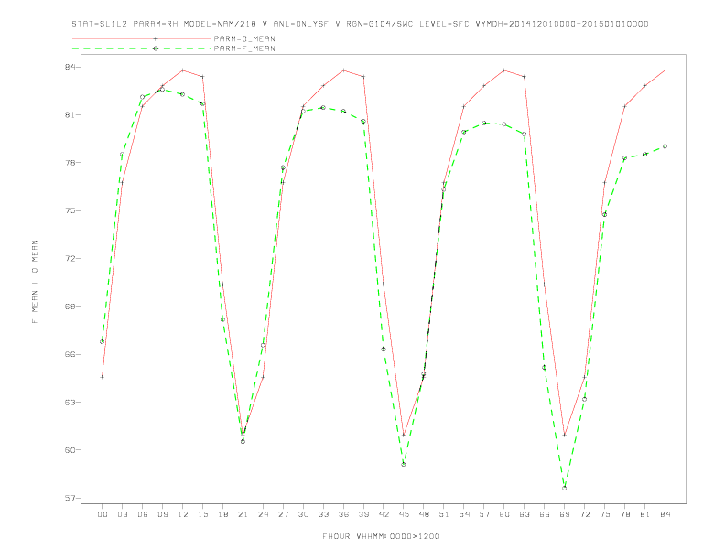Click the chart title line starting with STAT=SL1L2
The width and height of the screenshot is (725, 560).
coord(360,24)
